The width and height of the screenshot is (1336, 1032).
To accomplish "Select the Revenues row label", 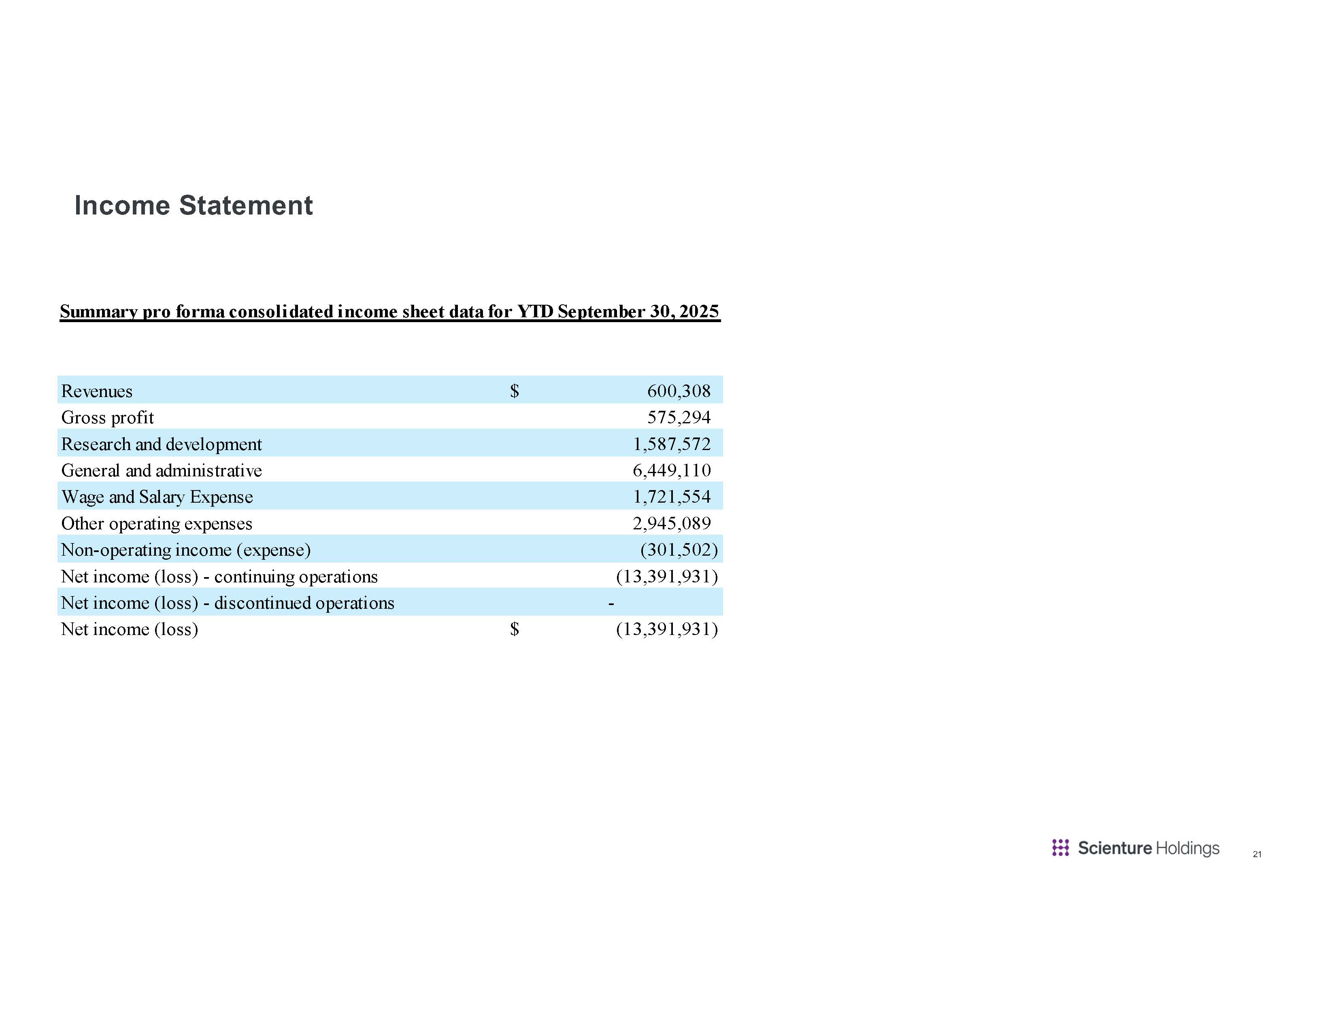I will (97, 391).
